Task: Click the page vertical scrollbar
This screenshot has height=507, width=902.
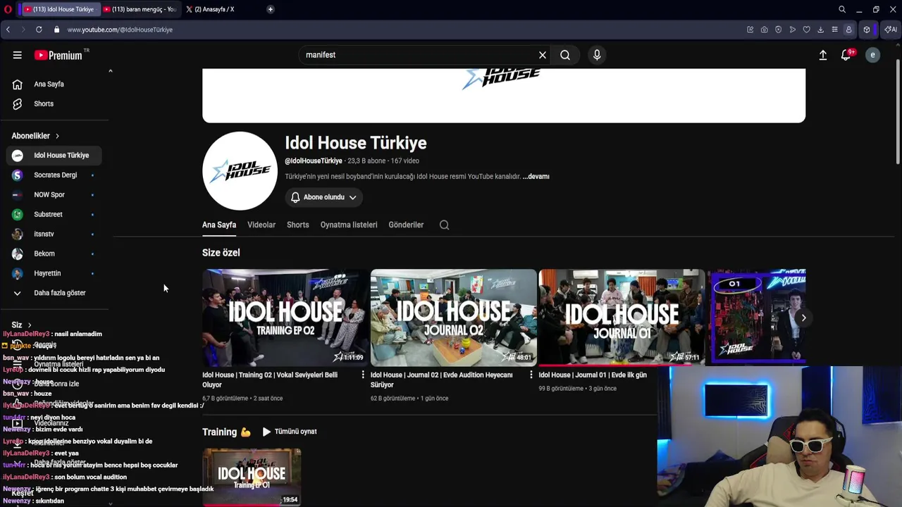Action: coord(898,113)
